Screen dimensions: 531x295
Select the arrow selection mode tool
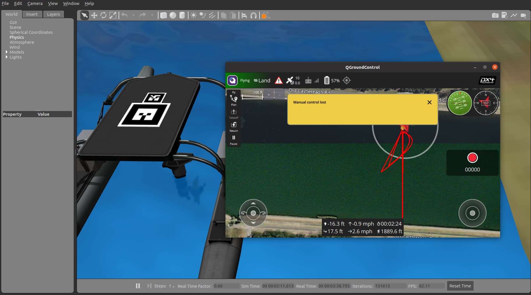[x=84, y=15]
